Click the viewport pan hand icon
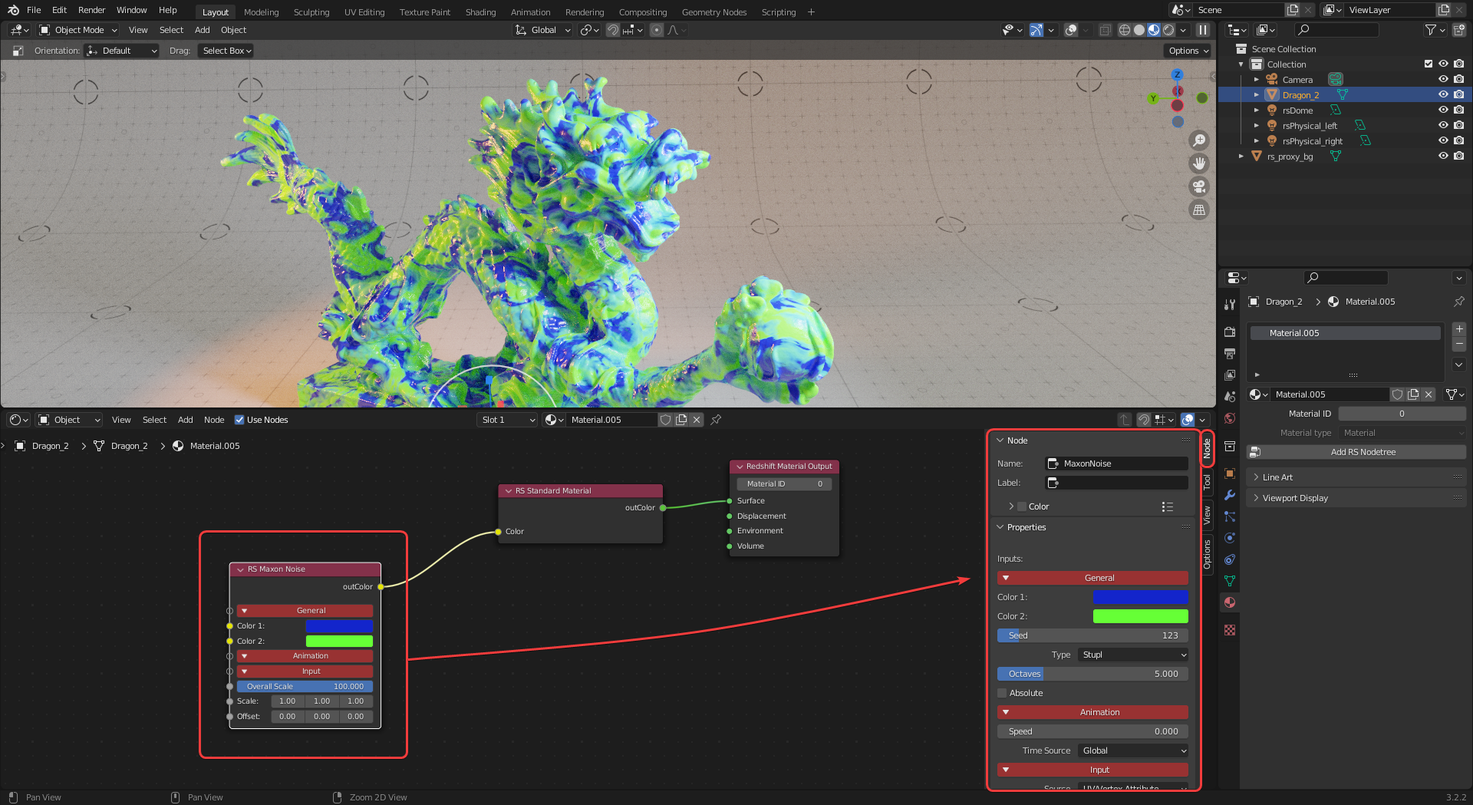 click(x=1199, y=163)
